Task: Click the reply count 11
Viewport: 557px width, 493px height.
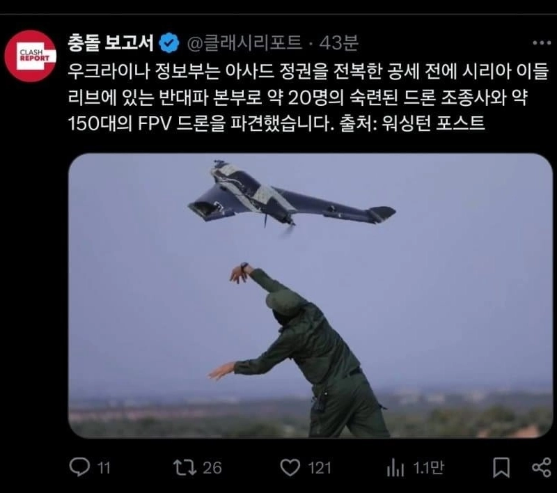Action: 104,468
